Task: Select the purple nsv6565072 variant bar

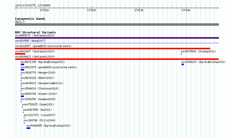Action: tap(117, 38)
